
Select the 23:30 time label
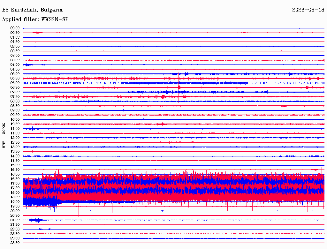(15, 243)
